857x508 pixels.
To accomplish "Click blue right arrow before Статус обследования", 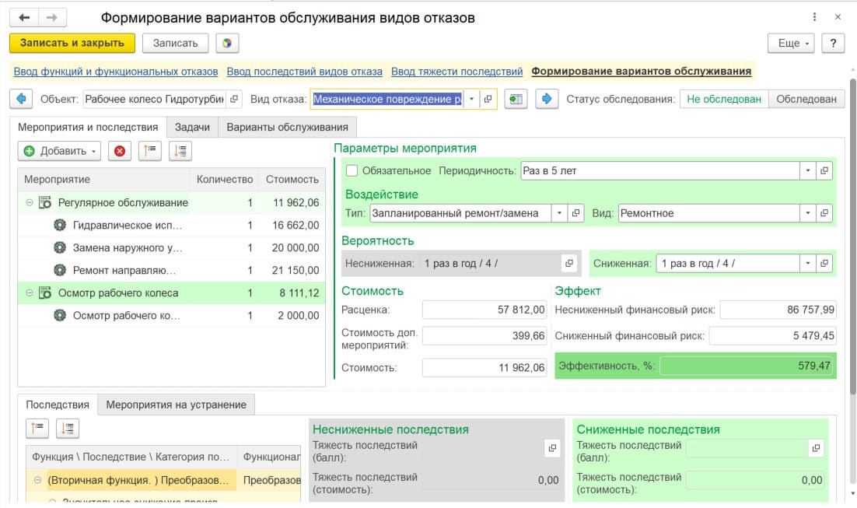I will [547, 99].
